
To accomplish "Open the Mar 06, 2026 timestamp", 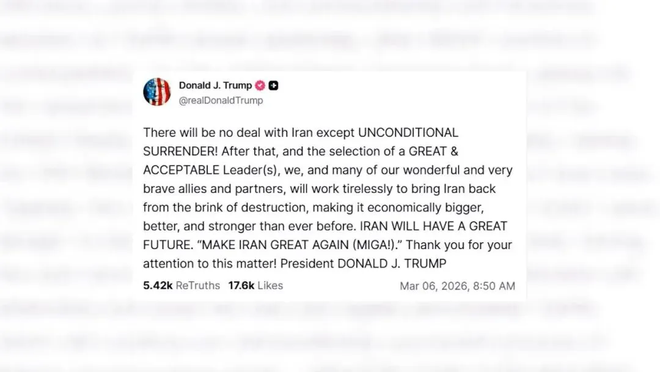I will point(435,286).
